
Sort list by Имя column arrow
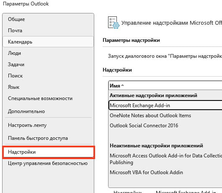(x=123, y=85)
